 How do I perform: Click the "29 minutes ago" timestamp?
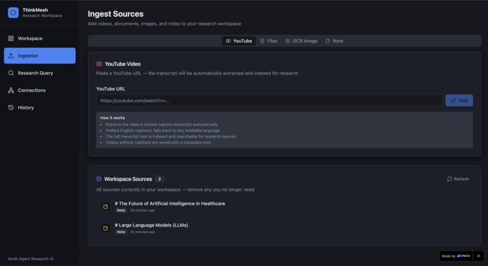(x=142, y=210)
